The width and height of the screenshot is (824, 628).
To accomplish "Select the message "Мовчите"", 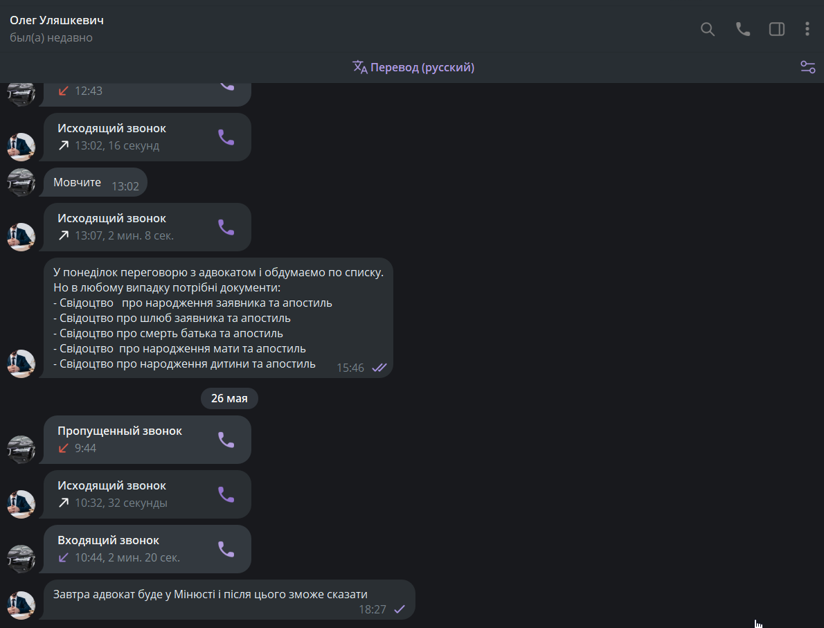I will pos(78,183).
